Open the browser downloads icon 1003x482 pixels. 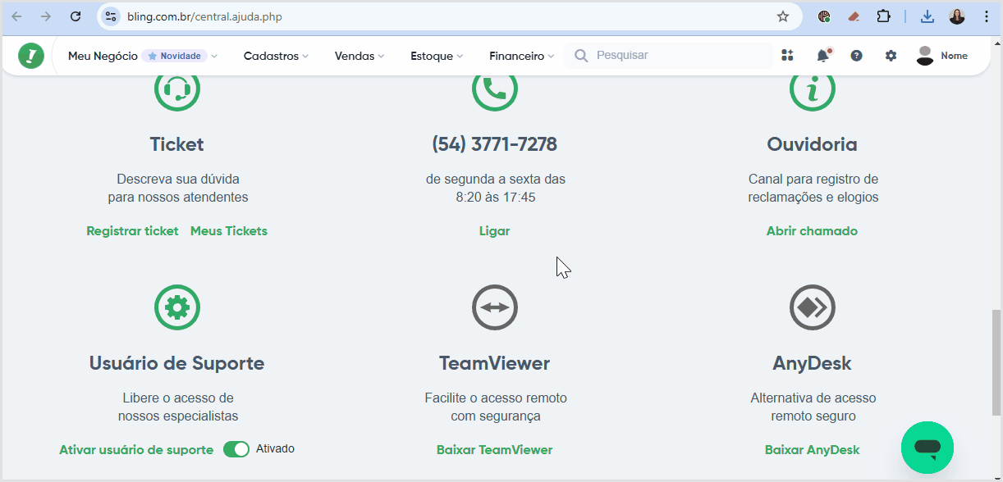927,16
